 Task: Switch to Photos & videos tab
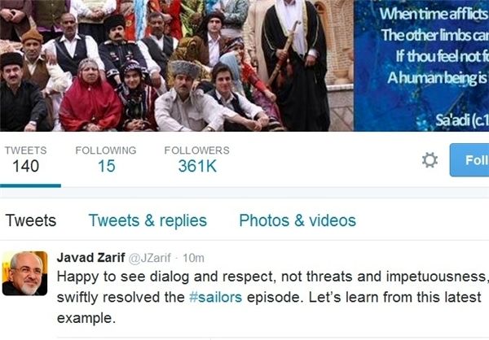pyautogui.click(x=297, y=220)
